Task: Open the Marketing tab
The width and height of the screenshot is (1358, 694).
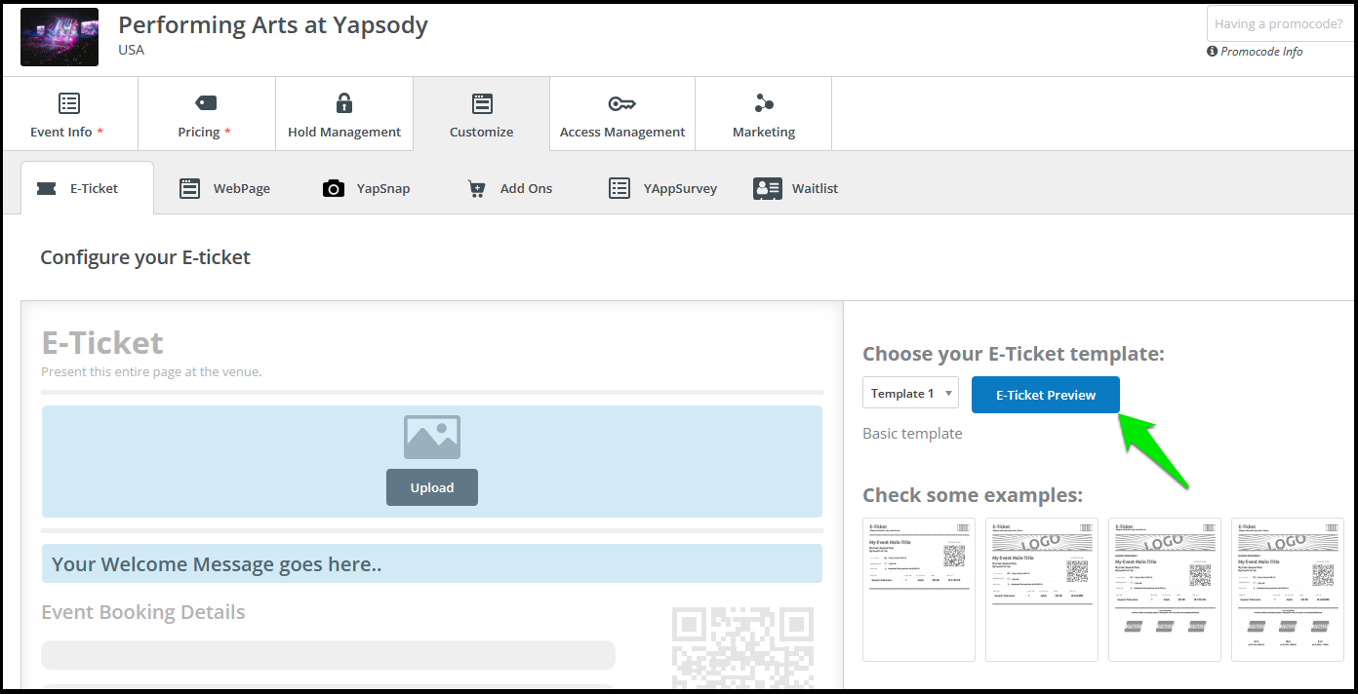Action: 764,114
